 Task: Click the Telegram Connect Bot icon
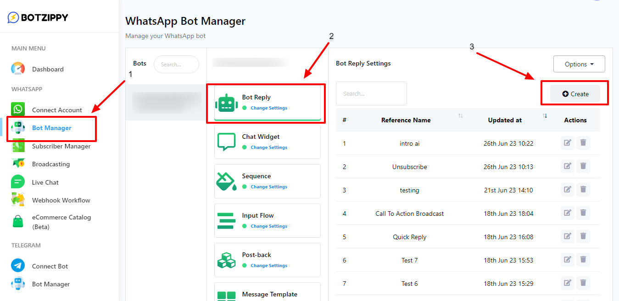(x=18, y=266)
